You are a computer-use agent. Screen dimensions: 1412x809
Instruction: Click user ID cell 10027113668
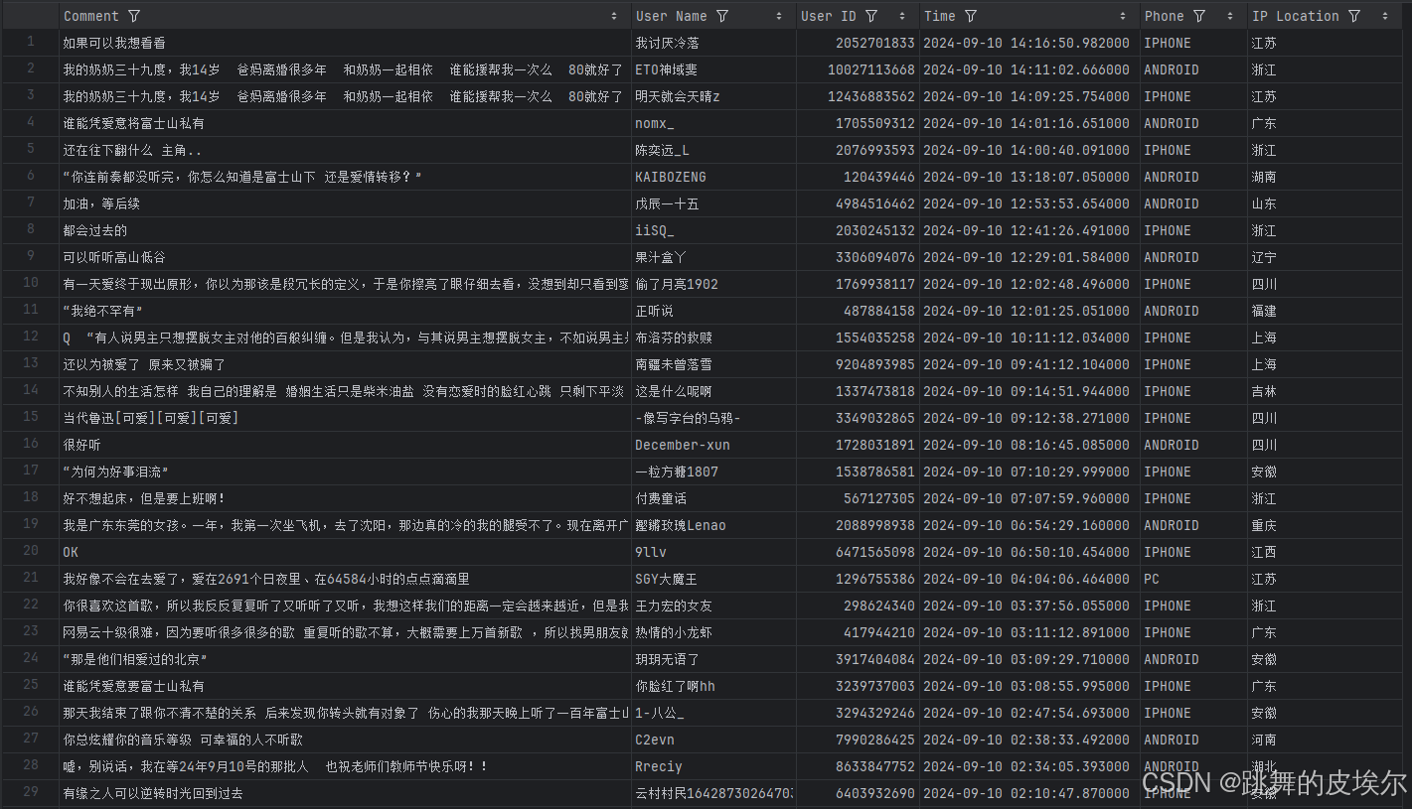[858, 69]
